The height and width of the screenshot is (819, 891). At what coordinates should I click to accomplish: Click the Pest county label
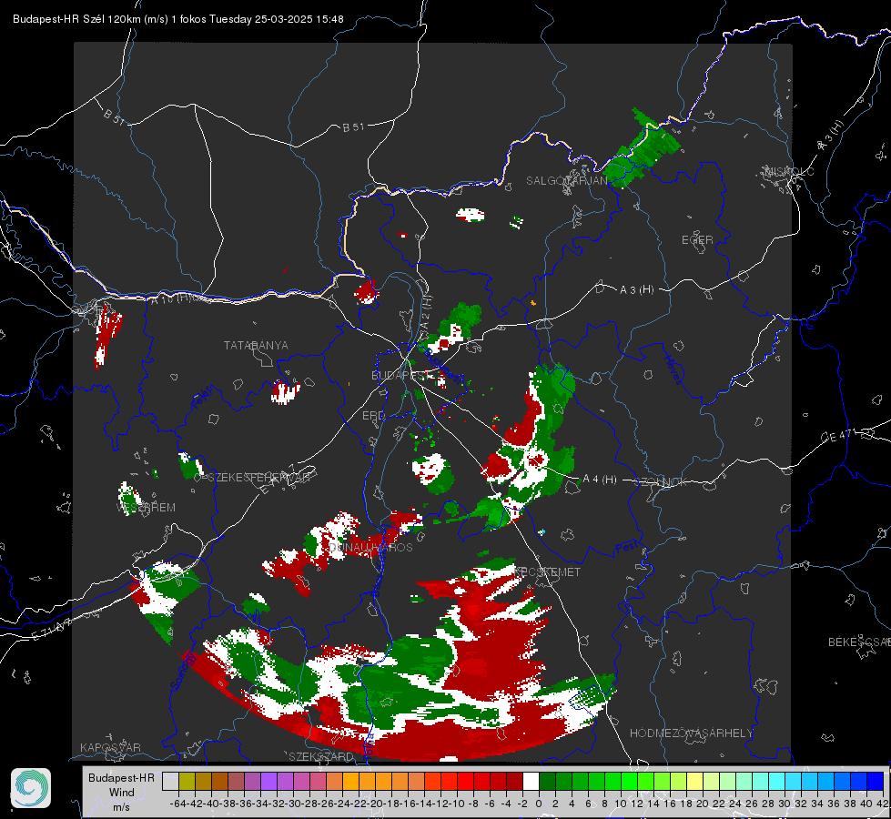click(627, 548)
